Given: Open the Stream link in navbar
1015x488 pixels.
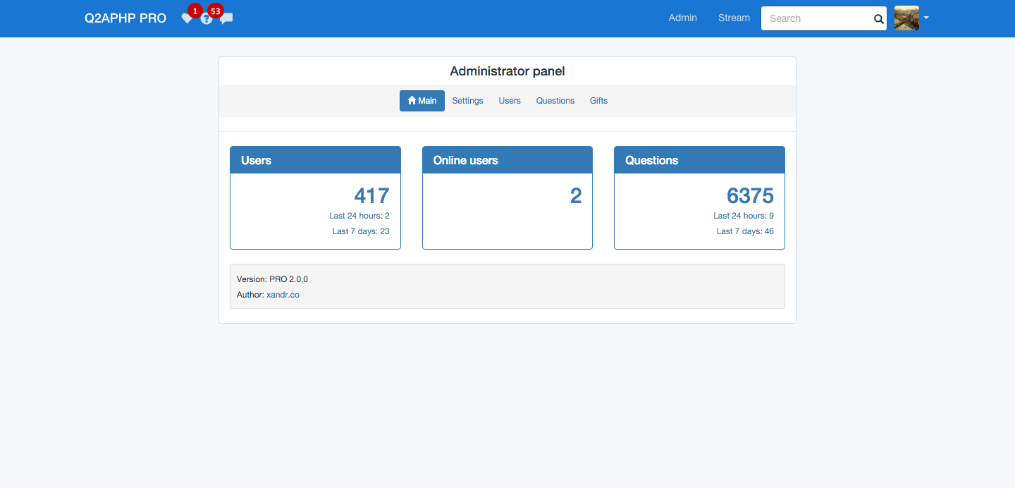Looking at the screenshot, I should (734, 18).
